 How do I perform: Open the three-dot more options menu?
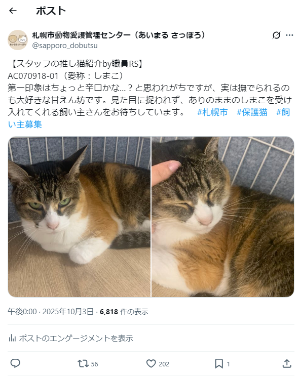(289, 35)
